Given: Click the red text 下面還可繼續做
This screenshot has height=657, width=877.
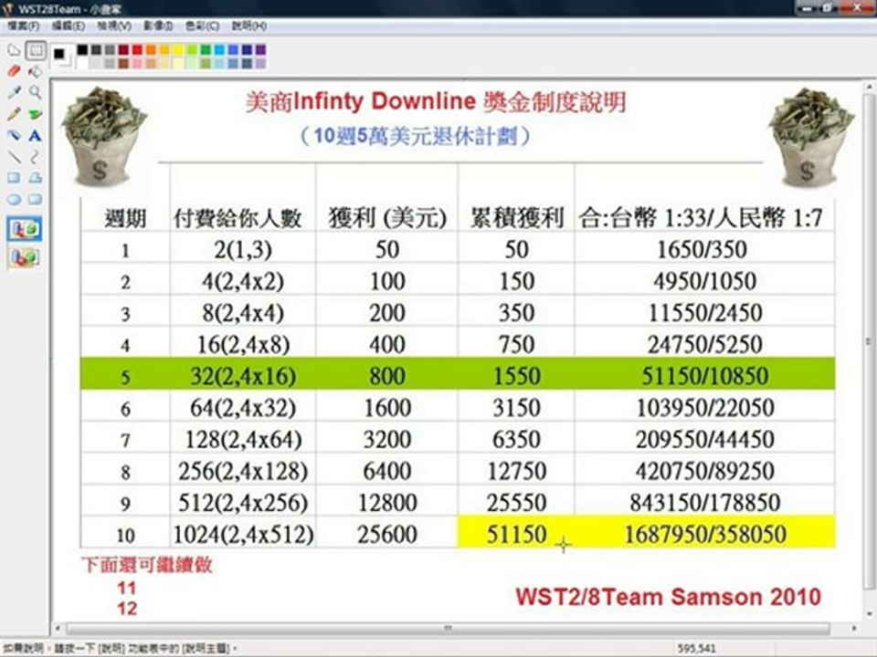Looking at the screenshot, I should pos(146,565).
